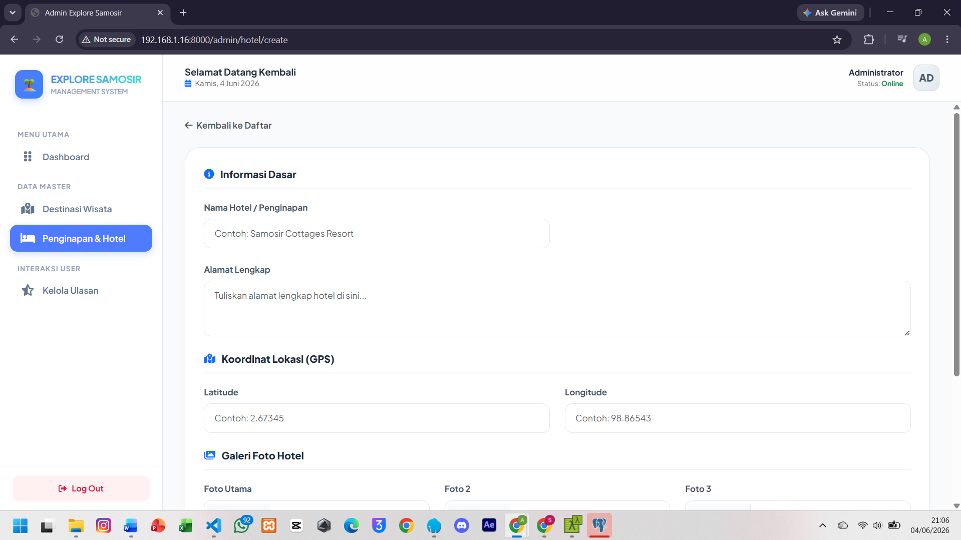Open WhatsApp from the taskbar

242,525
